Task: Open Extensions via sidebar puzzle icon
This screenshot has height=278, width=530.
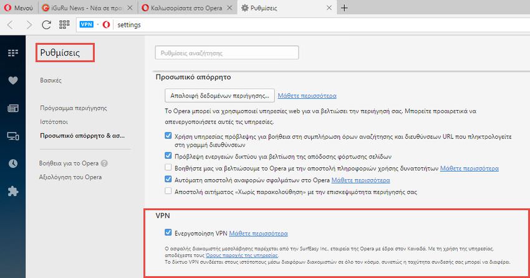Action: (12, 192)
